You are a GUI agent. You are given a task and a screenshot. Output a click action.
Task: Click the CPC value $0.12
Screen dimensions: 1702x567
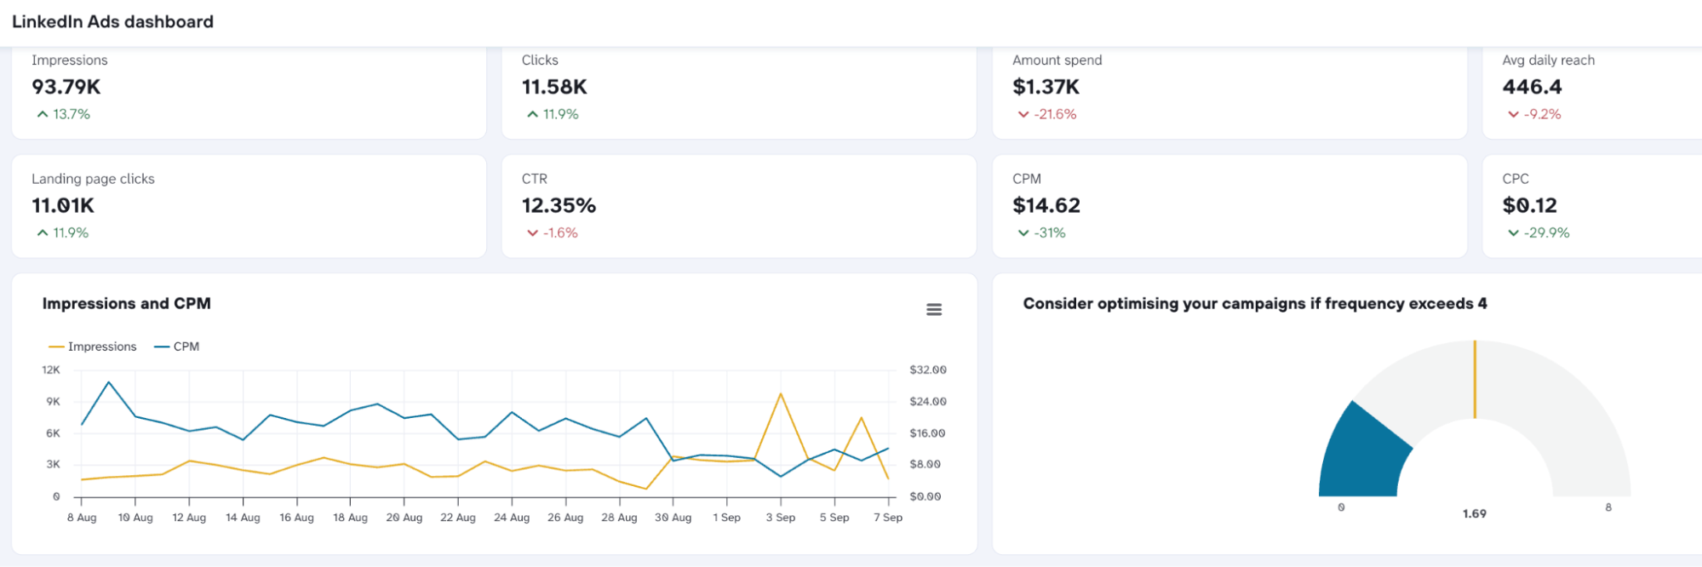coord(1530,205)
